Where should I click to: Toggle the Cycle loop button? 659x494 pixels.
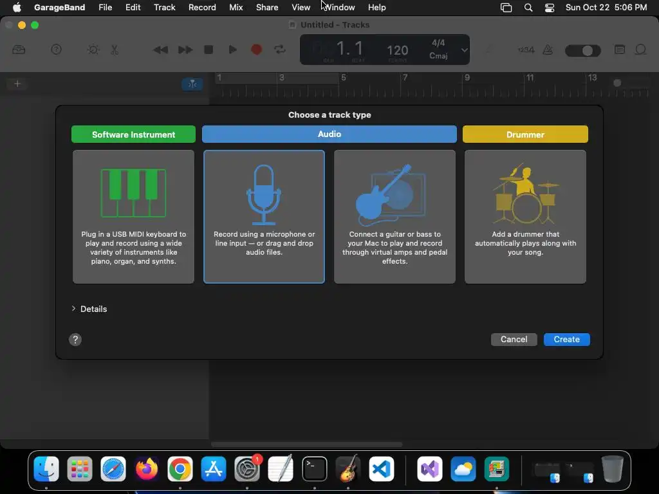coord(280,50)
